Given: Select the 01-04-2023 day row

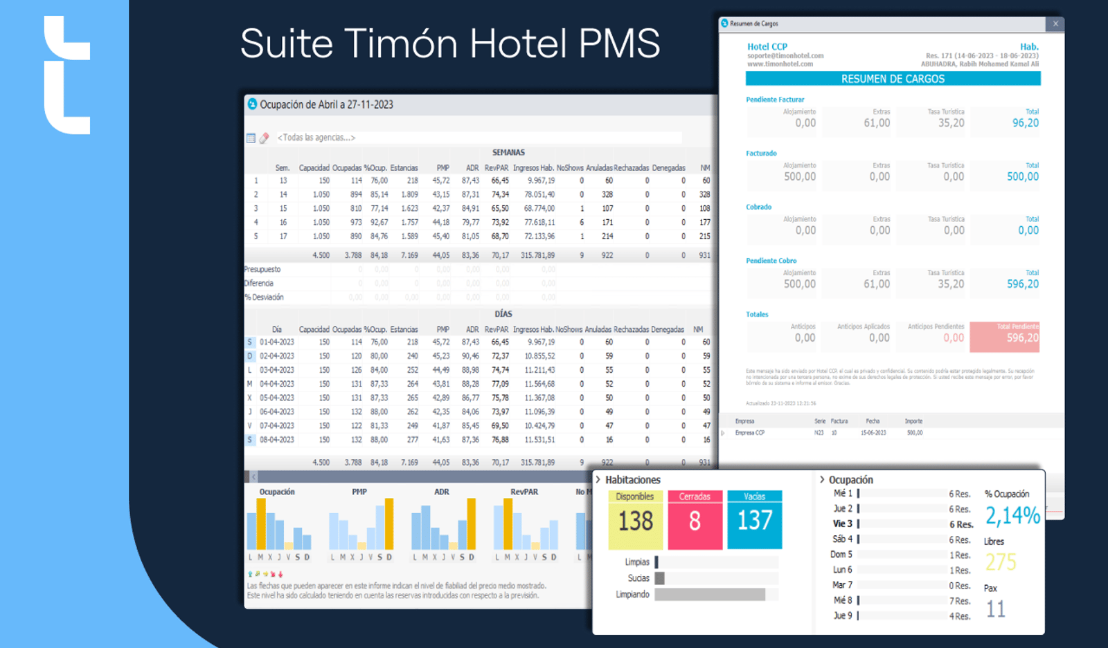Looking at the screenshot, I should point(479,342).
